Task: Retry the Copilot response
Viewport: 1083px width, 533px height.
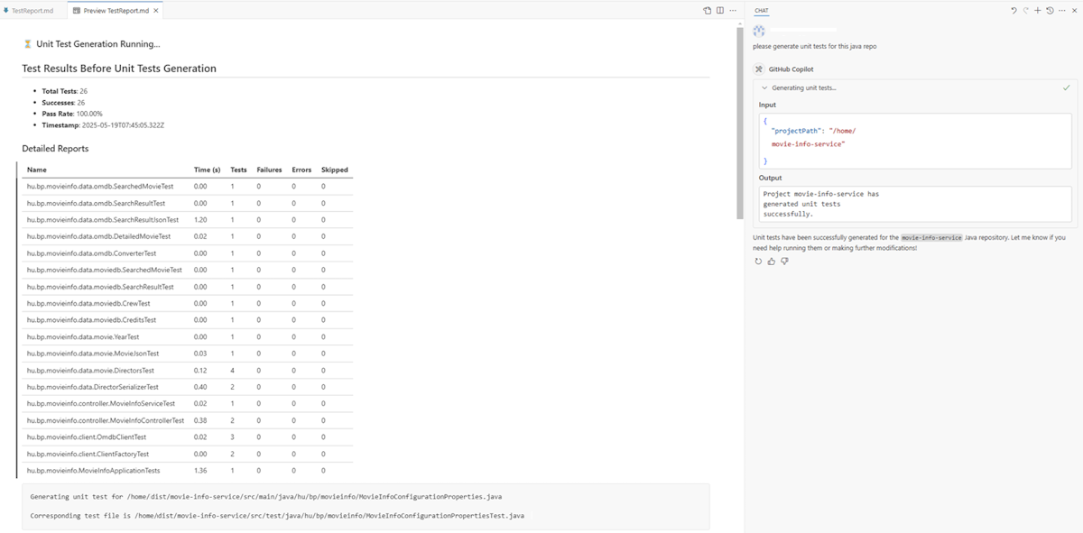Action: tap(758, 262)
